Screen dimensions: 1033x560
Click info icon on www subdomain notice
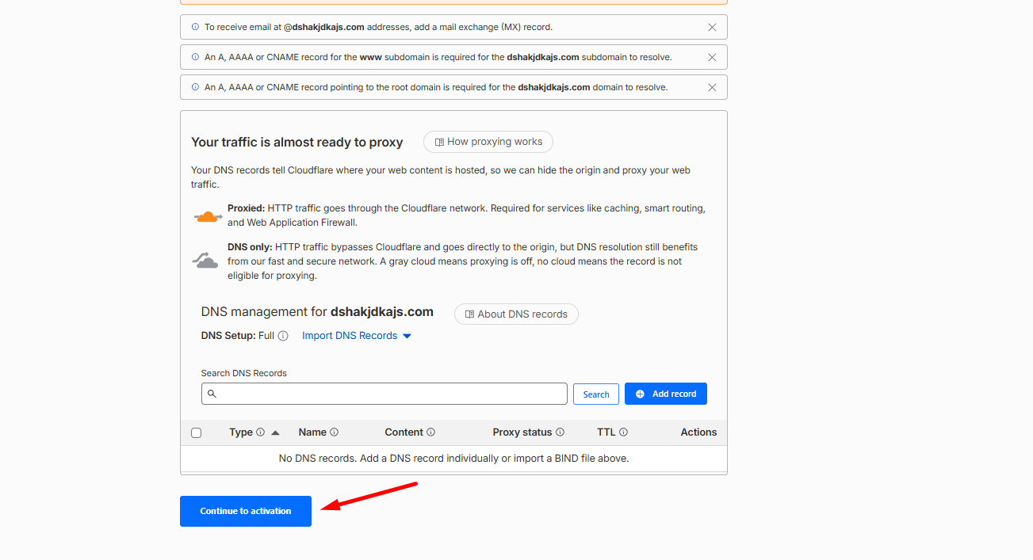click(195, 57)
